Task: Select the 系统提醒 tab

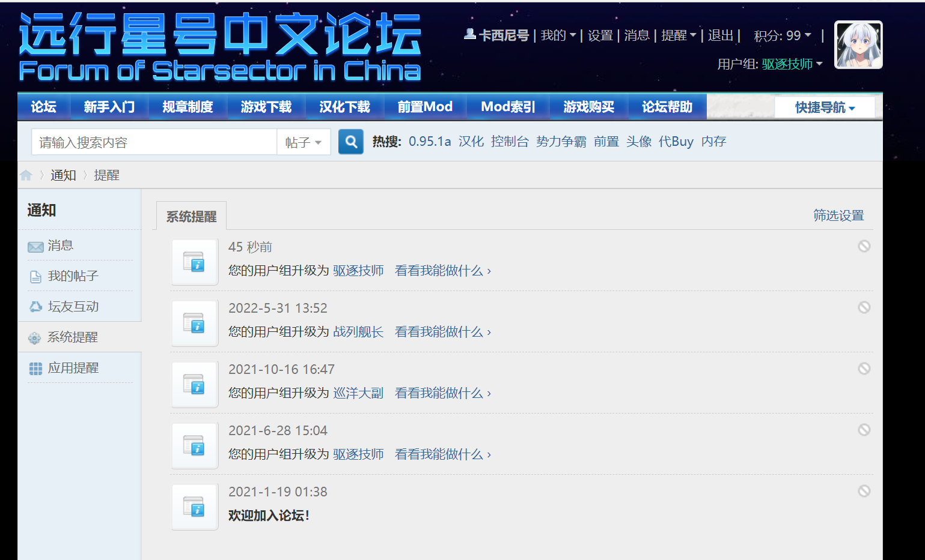Action: tap(191, 217)
